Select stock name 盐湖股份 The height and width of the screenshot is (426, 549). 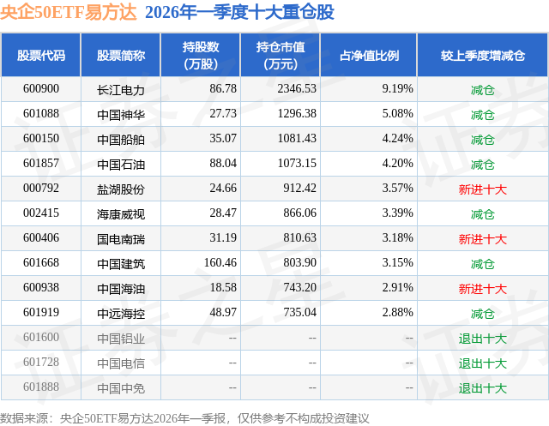pos(121,189)
